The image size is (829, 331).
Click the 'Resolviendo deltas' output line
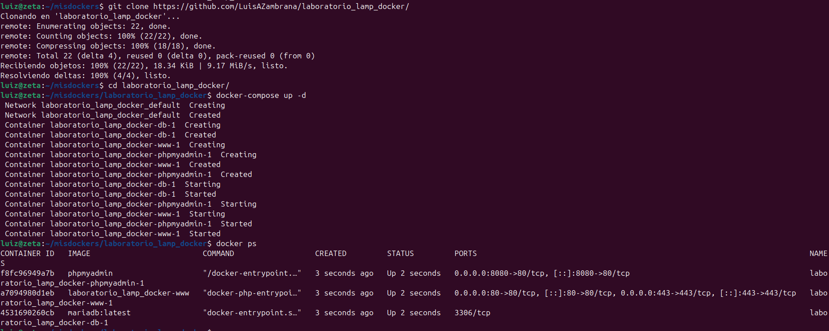(85, 75)
